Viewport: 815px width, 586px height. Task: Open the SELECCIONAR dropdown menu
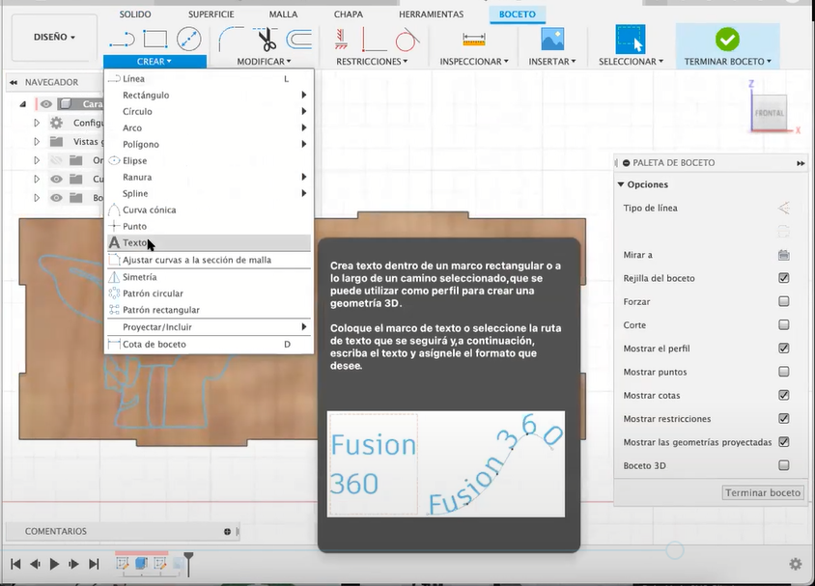(631, 61)
